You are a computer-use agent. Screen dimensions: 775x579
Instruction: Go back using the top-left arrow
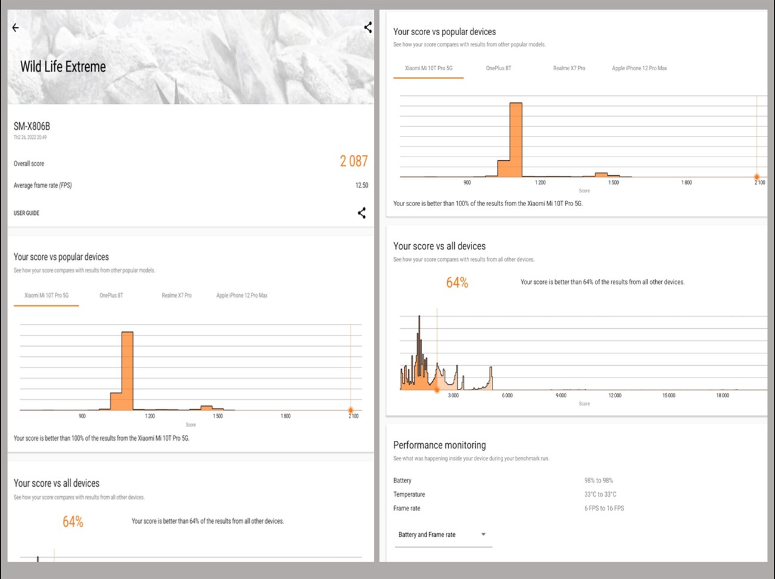pos(15,27)
